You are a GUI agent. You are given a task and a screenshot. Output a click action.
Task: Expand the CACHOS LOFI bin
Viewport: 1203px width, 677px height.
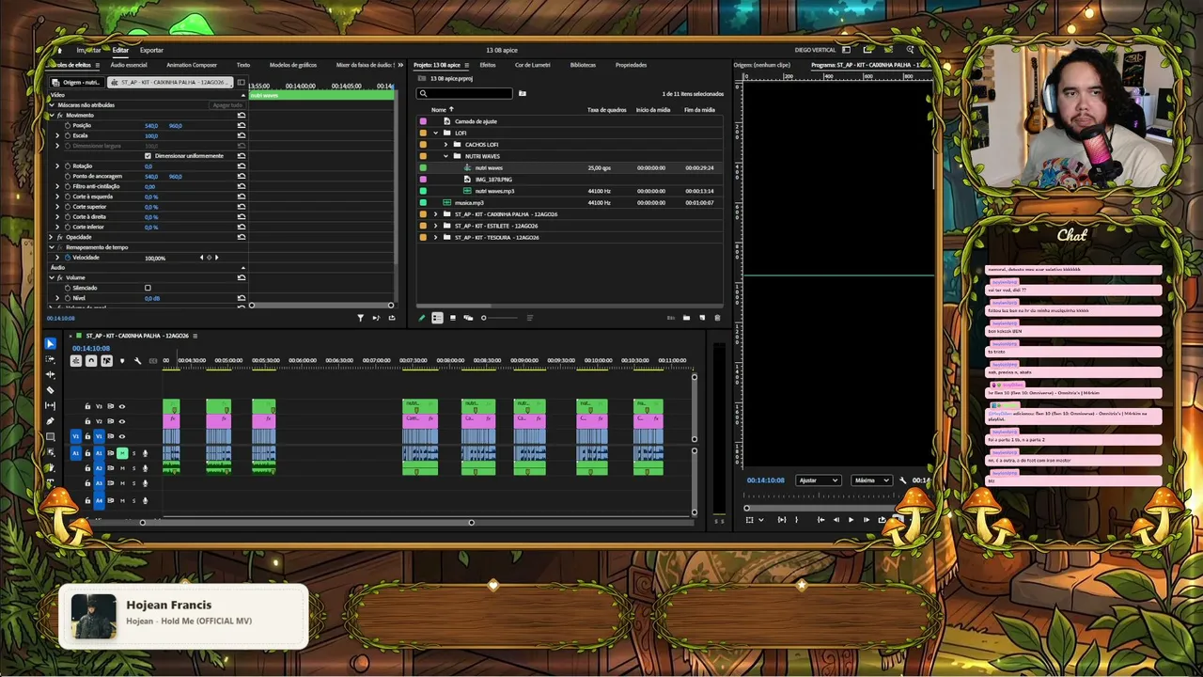445,145
